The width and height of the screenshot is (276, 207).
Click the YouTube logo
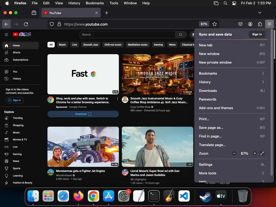[22, 34]
